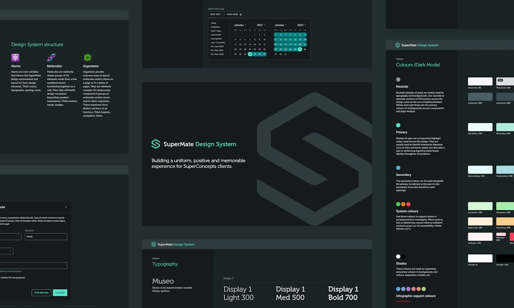Close the modal with the X icon
The height and width of the screenshot is (308, 514).
coord(66,207)
